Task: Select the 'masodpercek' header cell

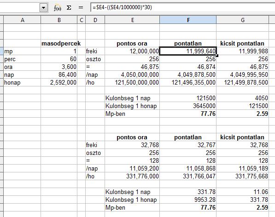Action: (59, 43)
